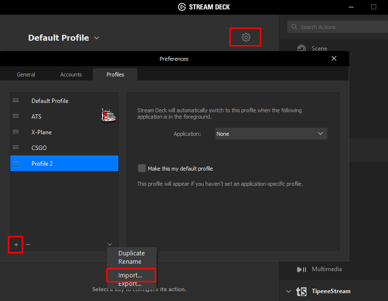Viewport: 388px width, 301px height.
Task: Click the minus icon to remove profile
Action: point(28,244)
